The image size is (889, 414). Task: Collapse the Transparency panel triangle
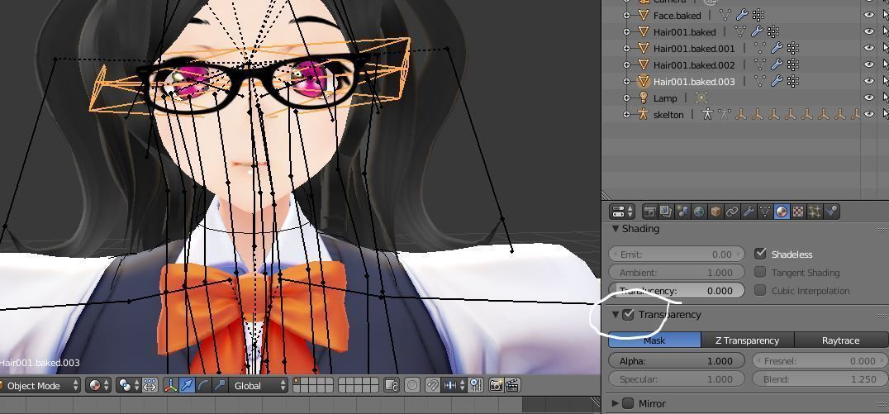tap(616, 314)
